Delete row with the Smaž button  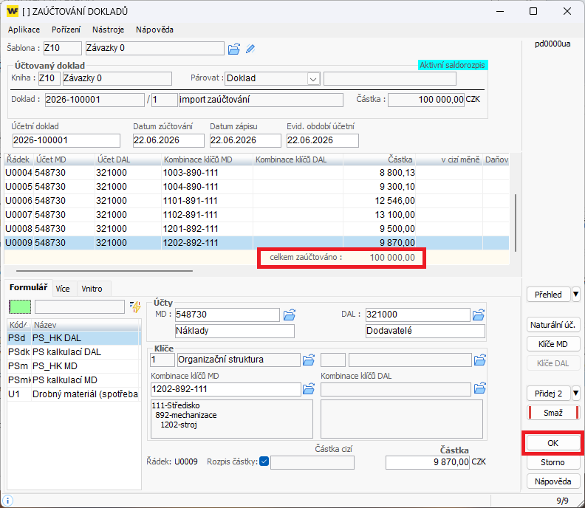[553, 413]
